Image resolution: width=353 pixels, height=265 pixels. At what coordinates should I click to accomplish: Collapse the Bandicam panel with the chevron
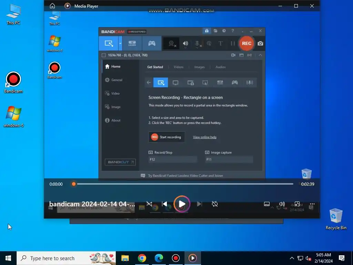pyautogui.click(x=260, y=55)
